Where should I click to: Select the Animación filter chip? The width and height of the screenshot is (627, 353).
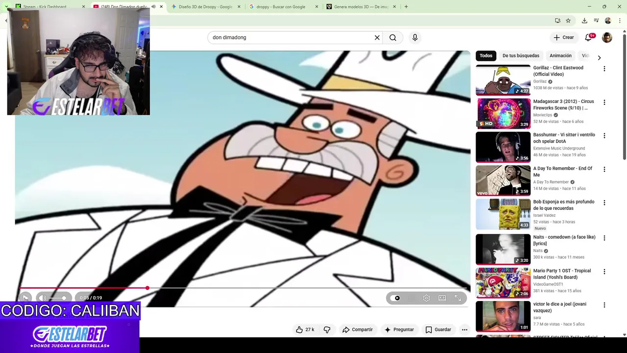pos(560,55)
